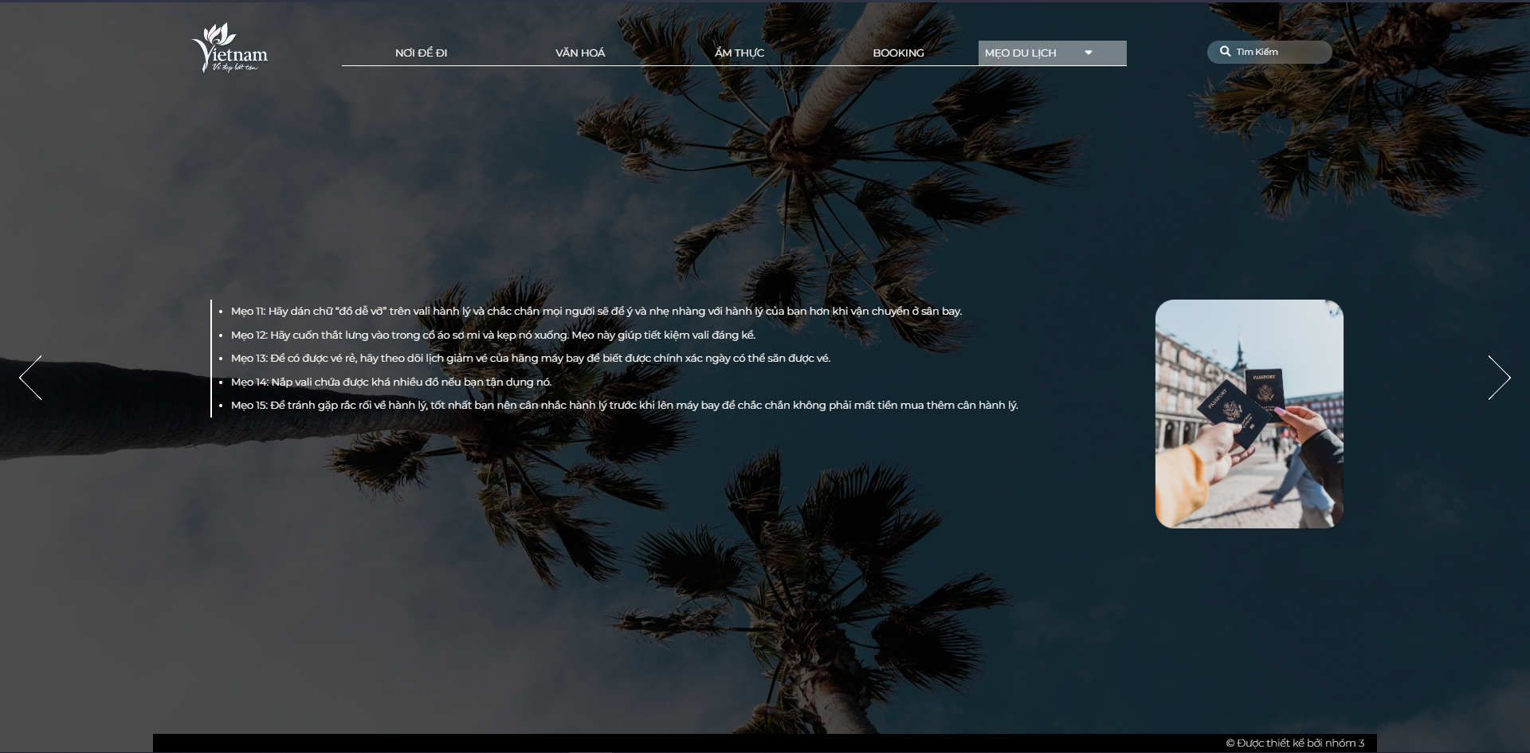Screen dimensions: 1530x753
Task: Open the VĂN HOÁ menu
Action: (580, 53)
